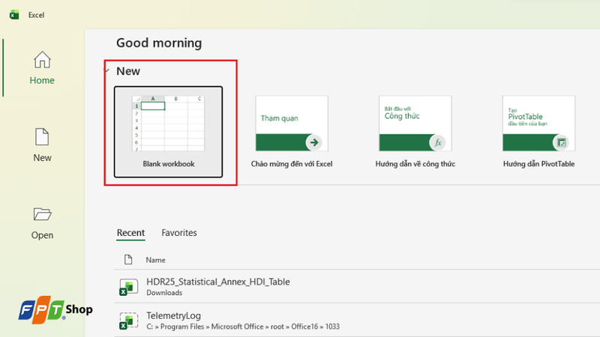
Task: Click the file type column header icon
Action: click(x=128, y=260)
